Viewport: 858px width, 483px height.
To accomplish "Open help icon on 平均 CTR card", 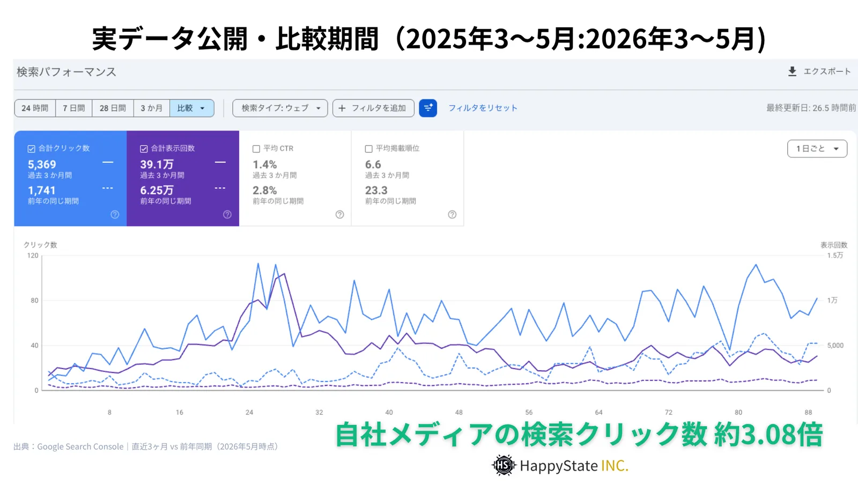I will (x=339, y=214).
